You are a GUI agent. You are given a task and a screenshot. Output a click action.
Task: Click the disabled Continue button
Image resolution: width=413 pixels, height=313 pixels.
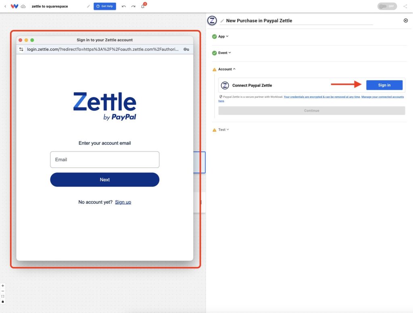(312, 110)
